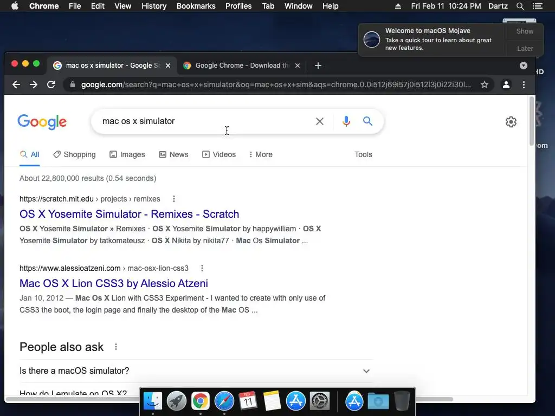This screenshot has height=416, width=555.
Task: Click the lock icon in the address bar
Action: click(x=73, y=84)
